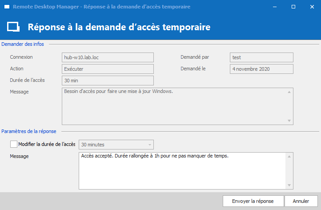Focus the response message text area
This screenshot has width=321, height=210.
(x=182, y=171)
